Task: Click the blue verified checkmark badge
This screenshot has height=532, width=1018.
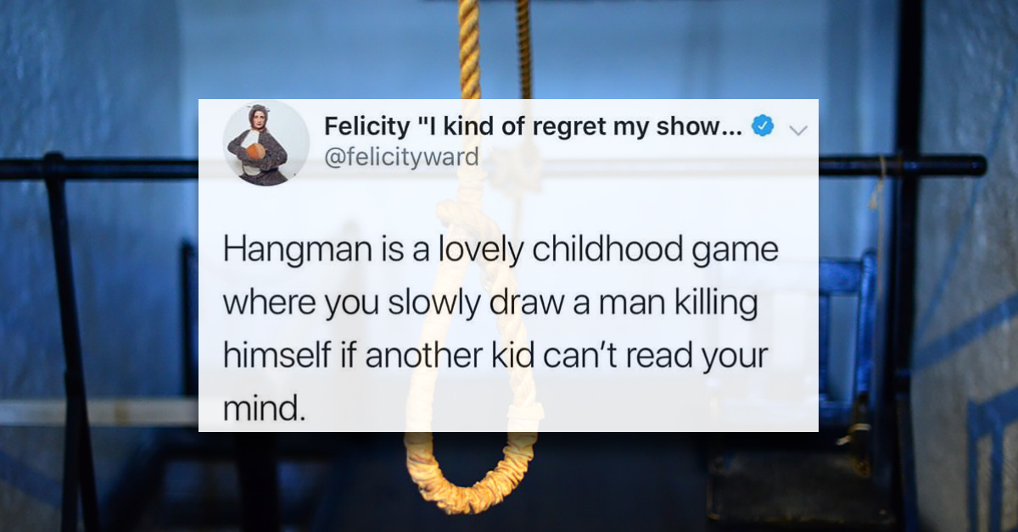Action: [763, 127]
